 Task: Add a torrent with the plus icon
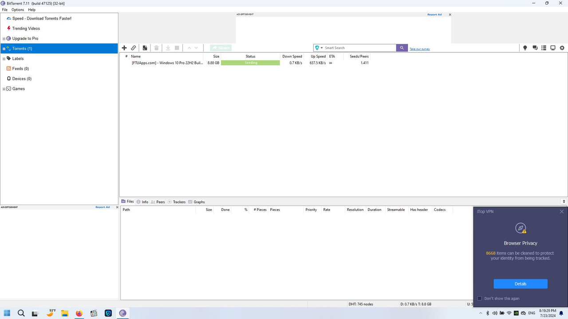pos(124,48)
